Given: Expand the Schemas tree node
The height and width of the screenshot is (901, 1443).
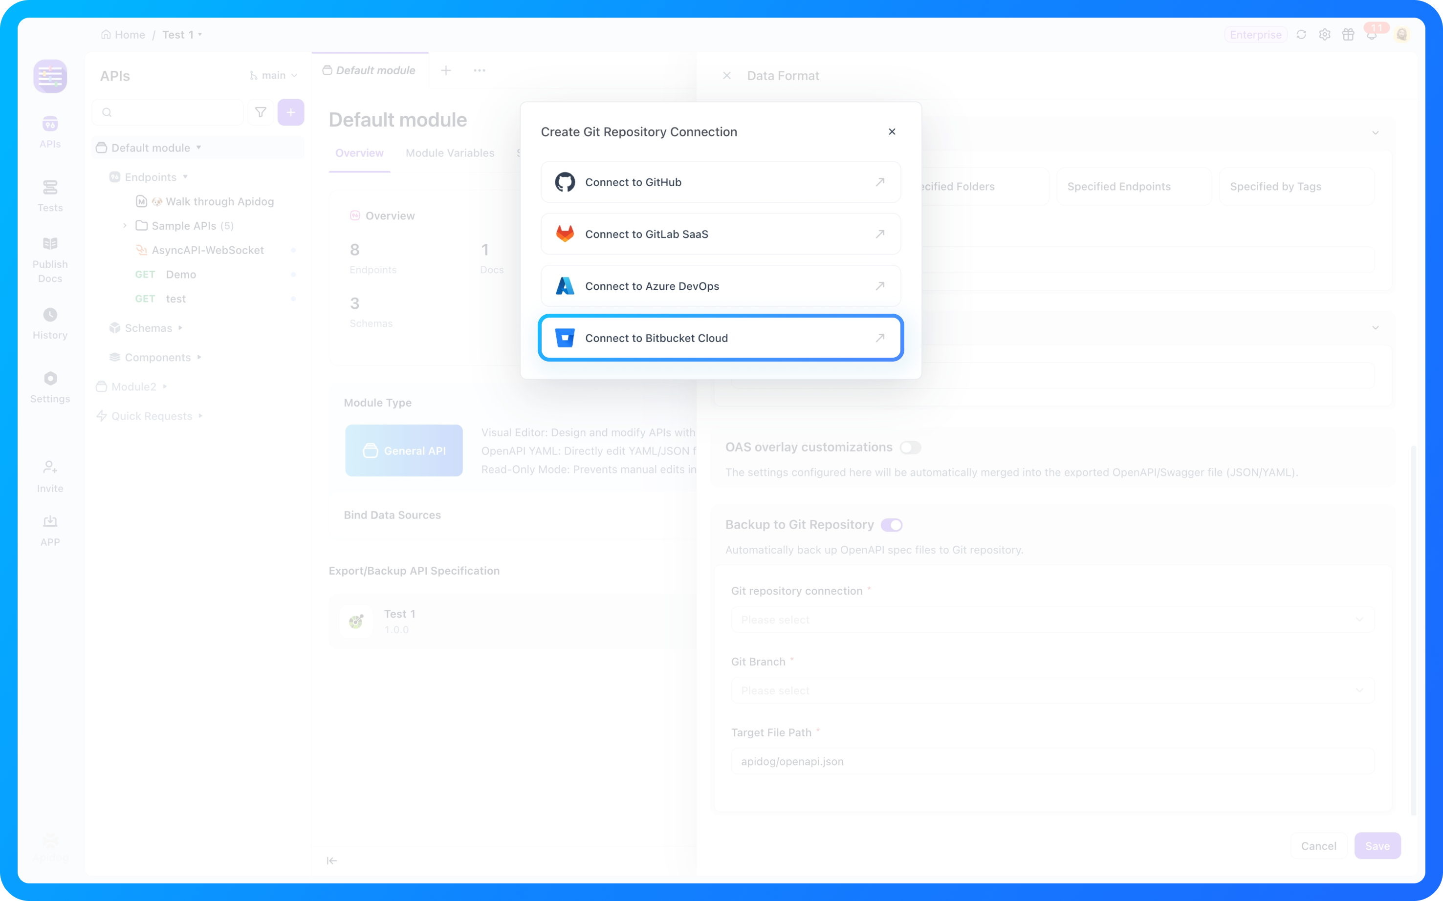Looking at the screenshot, I should click(x=180, y=328).
